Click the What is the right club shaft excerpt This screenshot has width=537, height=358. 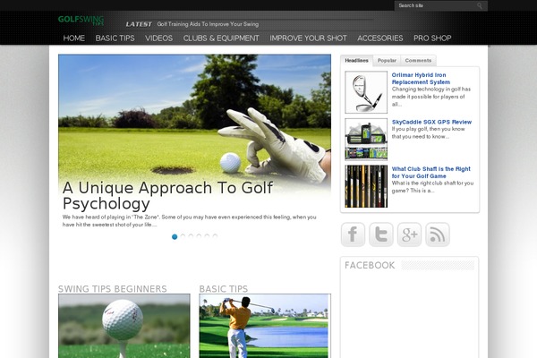point(432,187)
